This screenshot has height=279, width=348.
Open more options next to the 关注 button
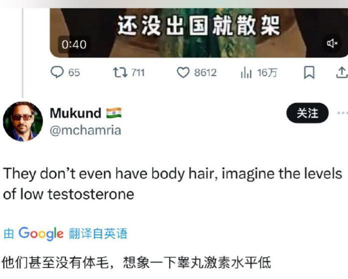click(342, 113)
